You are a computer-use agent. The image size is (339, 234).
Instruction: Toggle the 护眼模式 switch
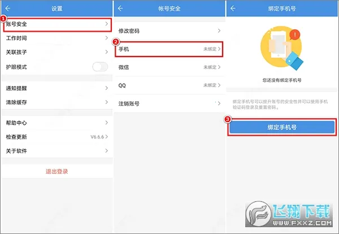click(x=100, y=67)
